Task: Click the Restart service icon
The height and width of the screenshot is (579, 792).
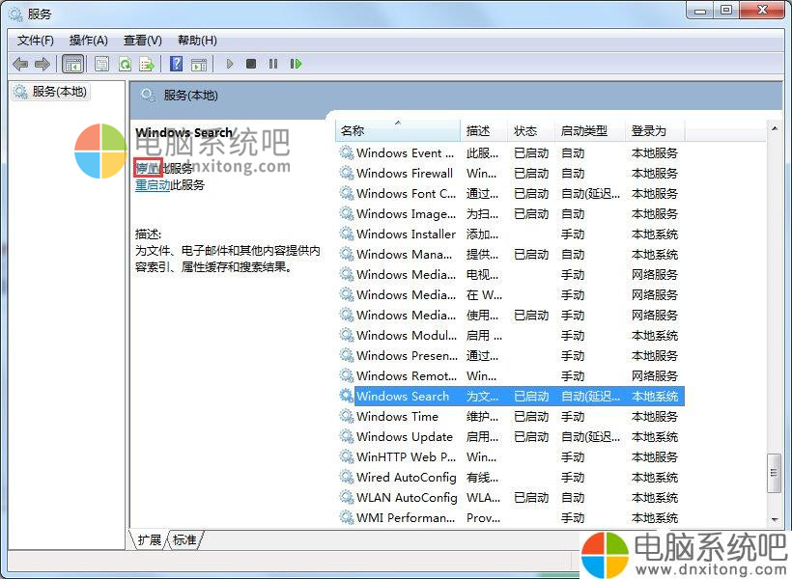Action: coord(296,64)
